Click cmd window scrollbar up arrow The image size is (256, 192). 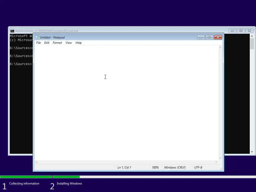point(252,36)
